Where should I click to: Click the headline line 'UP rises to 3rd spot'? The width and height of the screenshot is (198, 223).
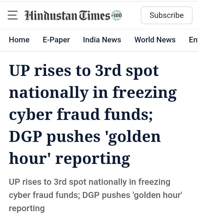click(84, 71)
